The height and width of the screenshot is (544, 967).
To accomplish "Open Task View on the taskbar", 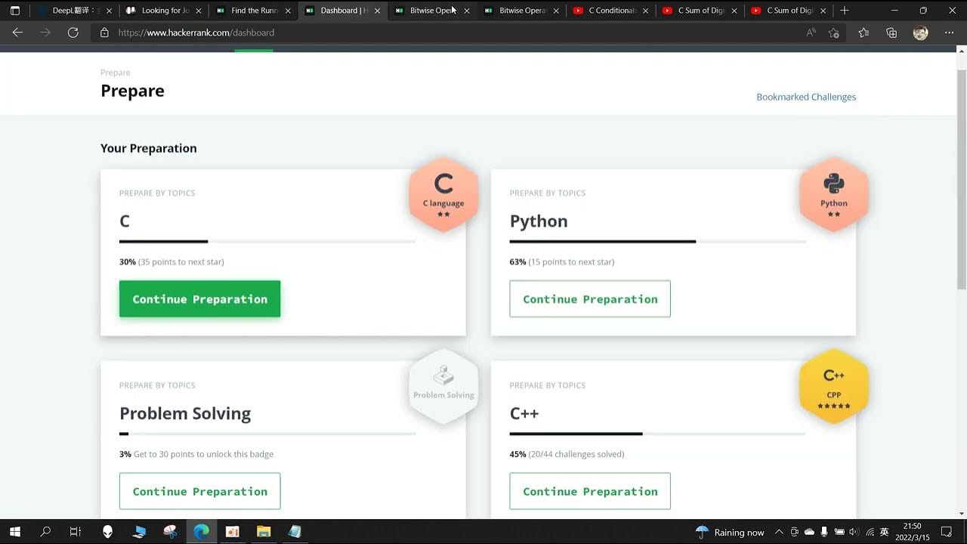I will 76,532.
